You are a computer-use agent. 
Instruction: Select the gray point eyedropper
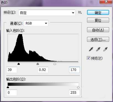pyautogui.click(x=98, y=49)
